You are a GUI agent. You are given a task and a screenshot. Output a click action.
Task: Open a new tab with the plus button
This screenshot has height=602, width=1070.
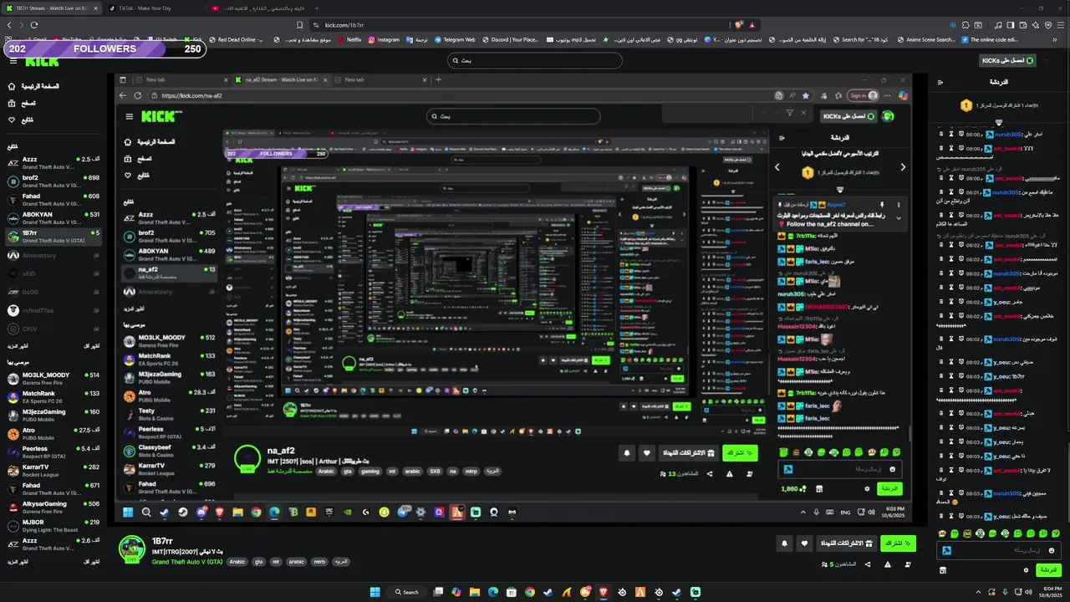(316, 8)
